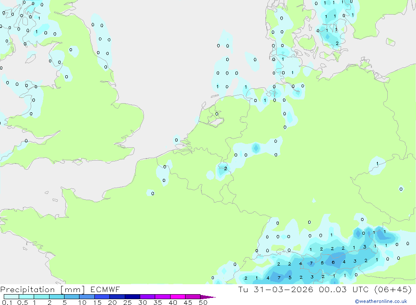Click the legend label '35'
The width and height of the screenshot is (416, 305).
point(158,303)
